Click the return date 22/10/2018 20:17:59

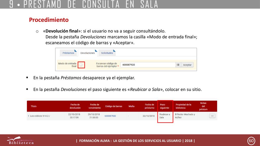pyautogui.click(x=74, y=116)
